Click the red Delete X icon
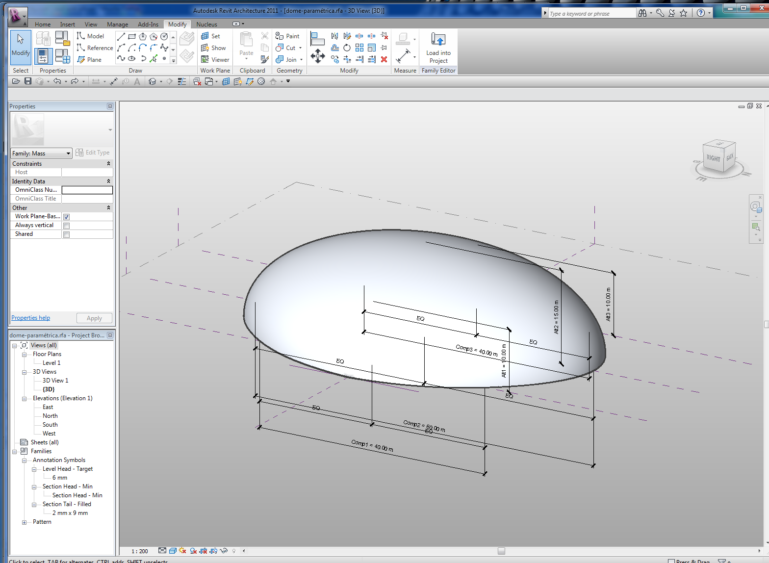This screenshot has width=769, height=563. tap(384, 59)
